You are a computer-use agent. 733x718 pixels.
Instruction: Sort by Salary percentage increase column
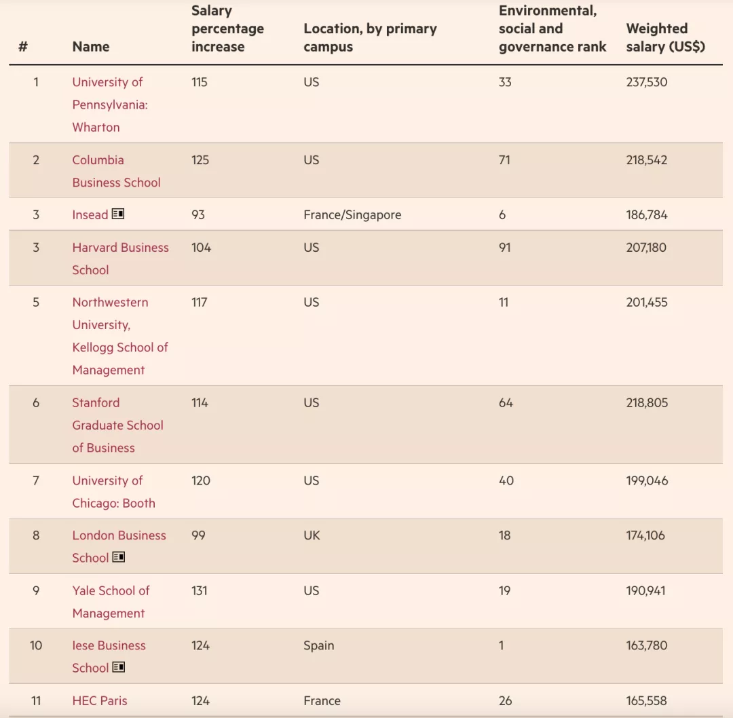[227, 29]
